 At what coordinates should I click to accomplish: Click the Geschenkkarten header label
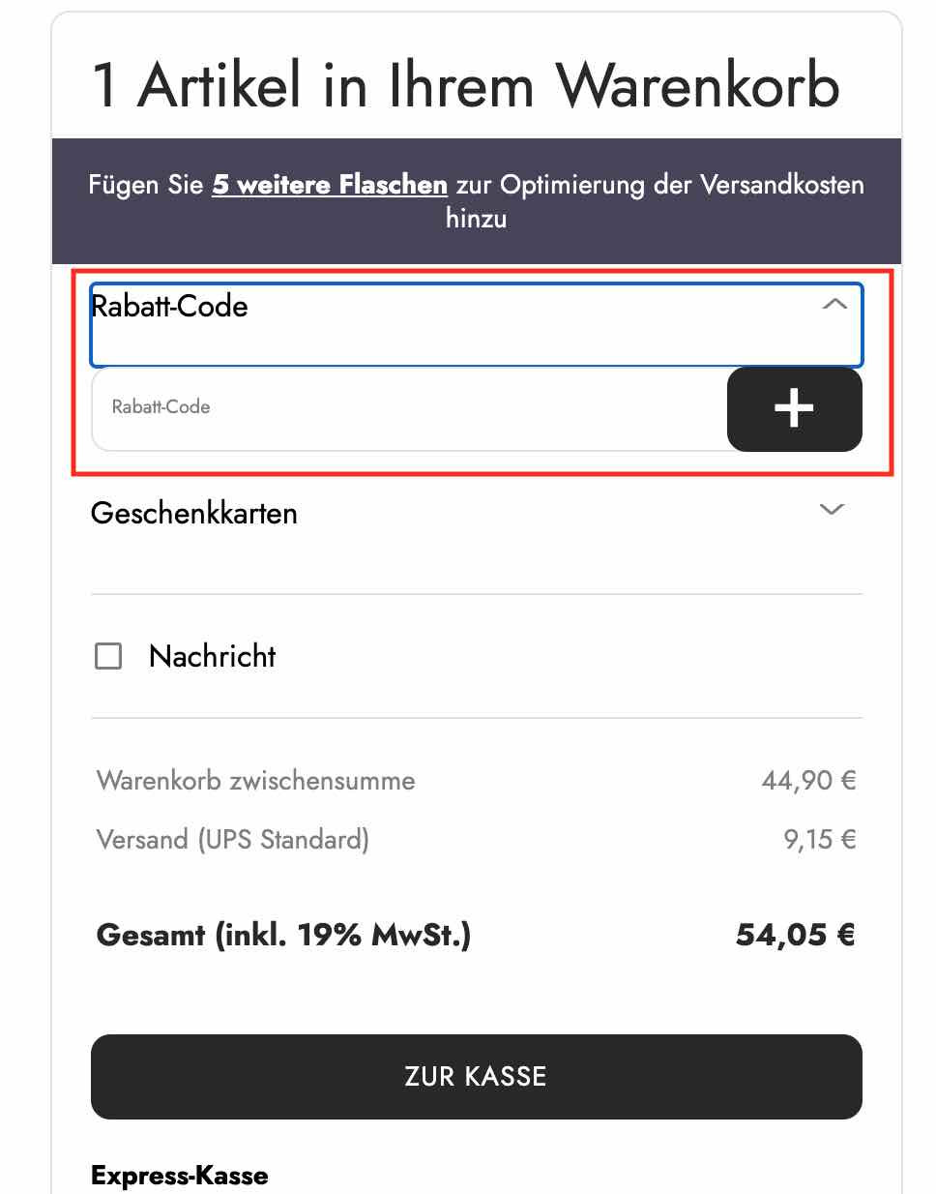click(x=193, y=513)
